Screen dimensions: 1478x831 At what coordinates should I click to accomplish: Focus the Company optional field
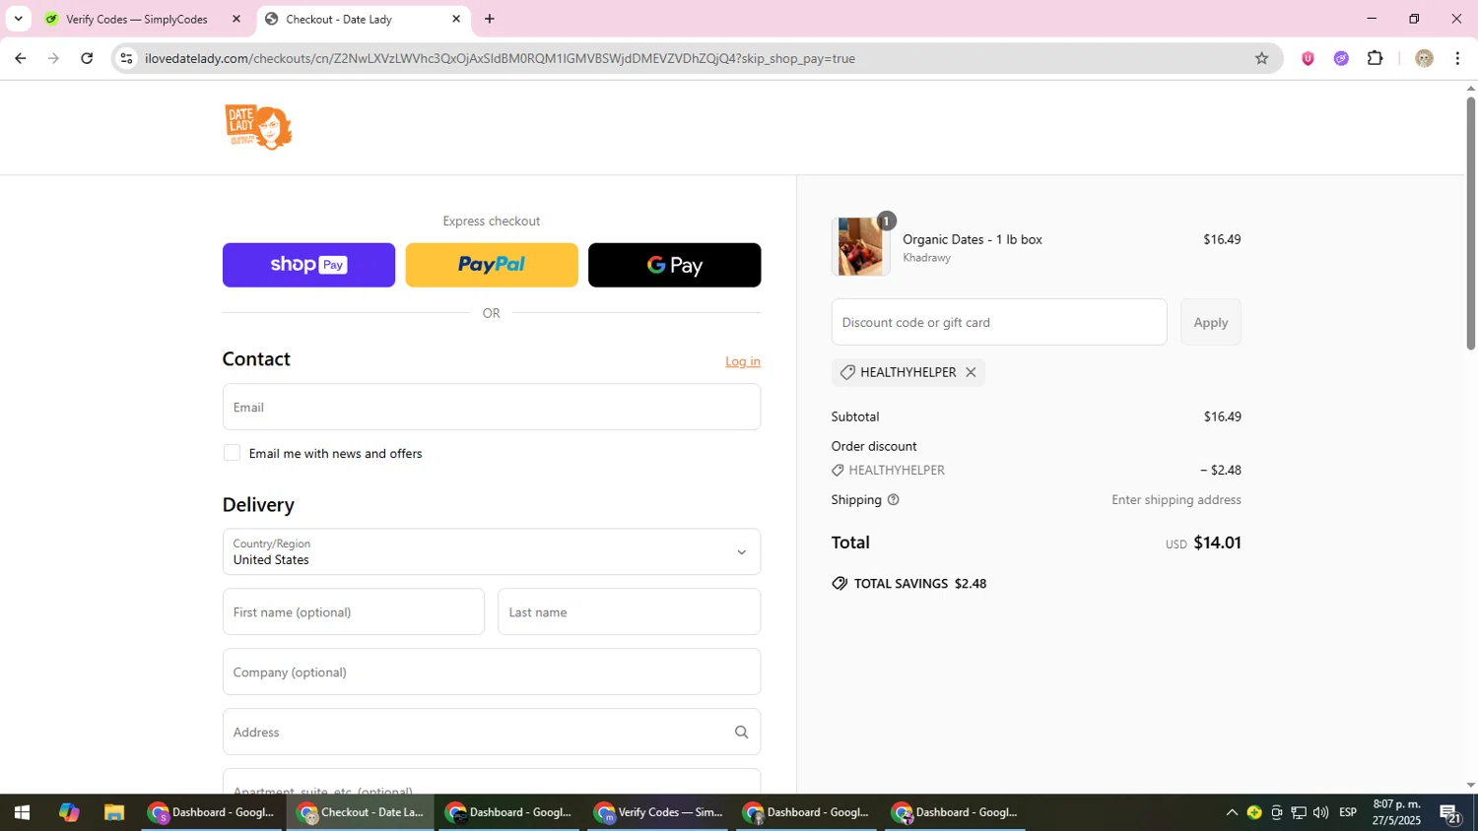pyautogui.click(x=492, y=671)
